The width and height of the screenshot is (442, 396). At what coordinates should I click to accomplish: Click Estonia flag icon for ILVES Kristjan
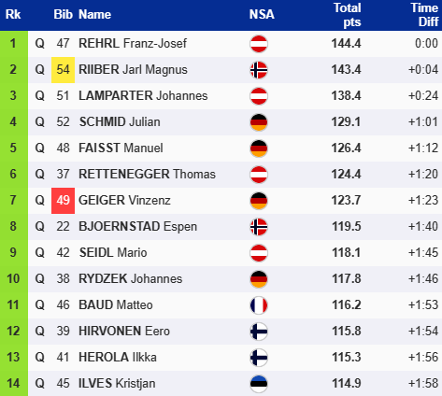[259, 384]
